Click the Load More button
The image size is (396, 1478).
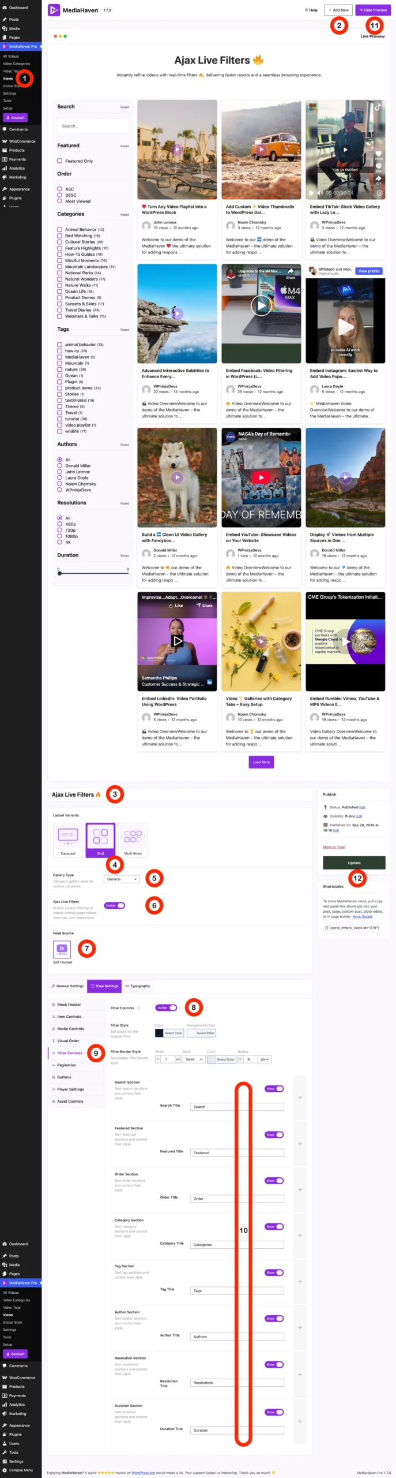tap(261, 762)
